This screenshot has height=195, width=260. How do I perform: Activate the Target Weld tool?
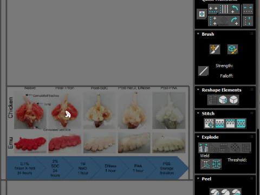206,164
